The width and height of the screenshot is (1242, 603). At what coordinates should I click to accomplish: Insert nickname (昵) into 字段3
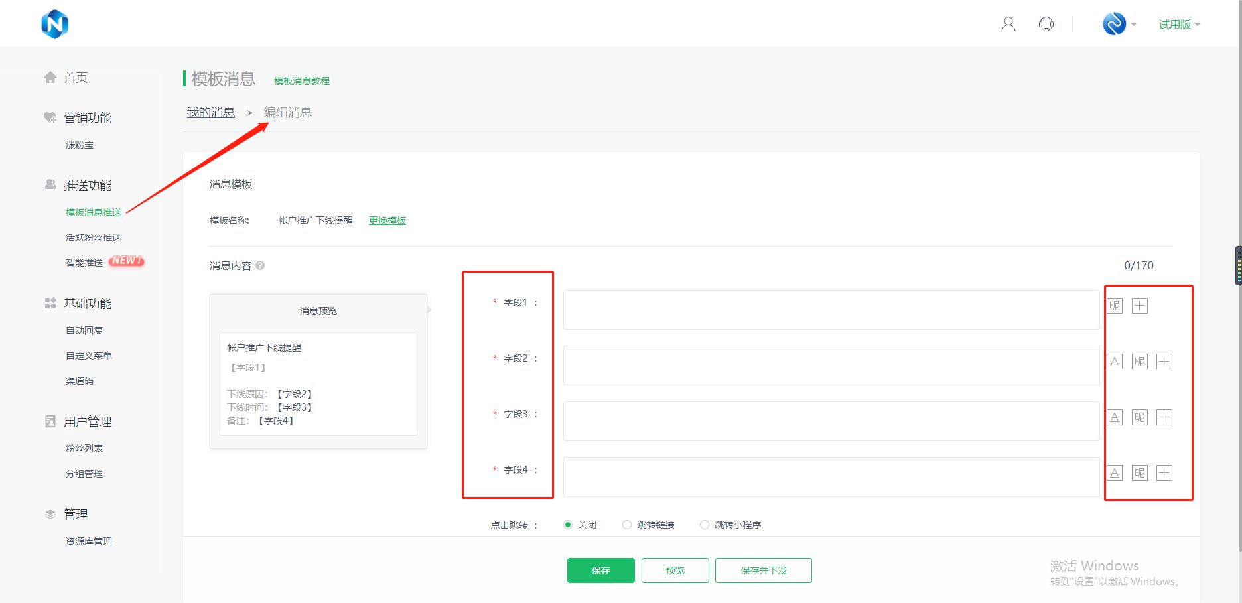click(1139, 417)
